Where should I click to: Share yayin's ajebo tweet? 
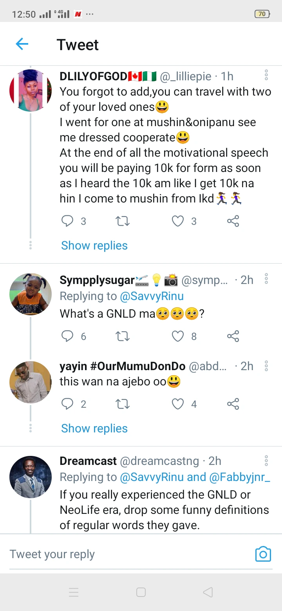[233, 404]
